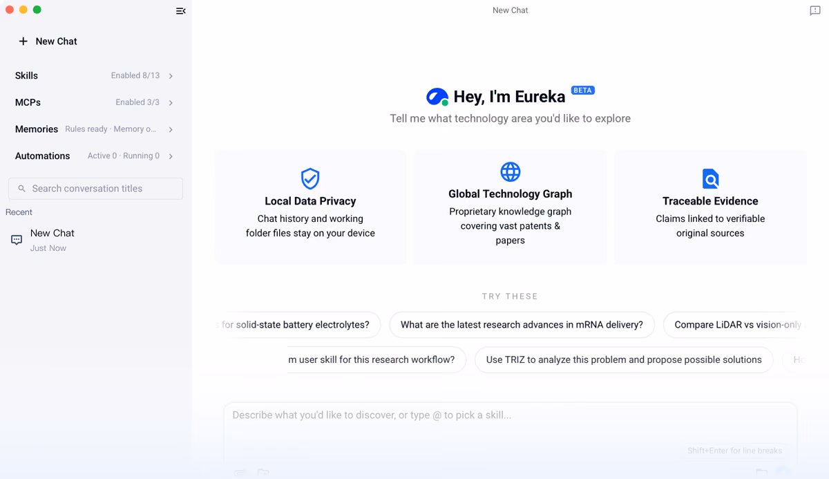The image size is (829, 479).
Task: Click the shield icon on Local Data Privacy
Action: pyautogui.click(x=310, y=178)
